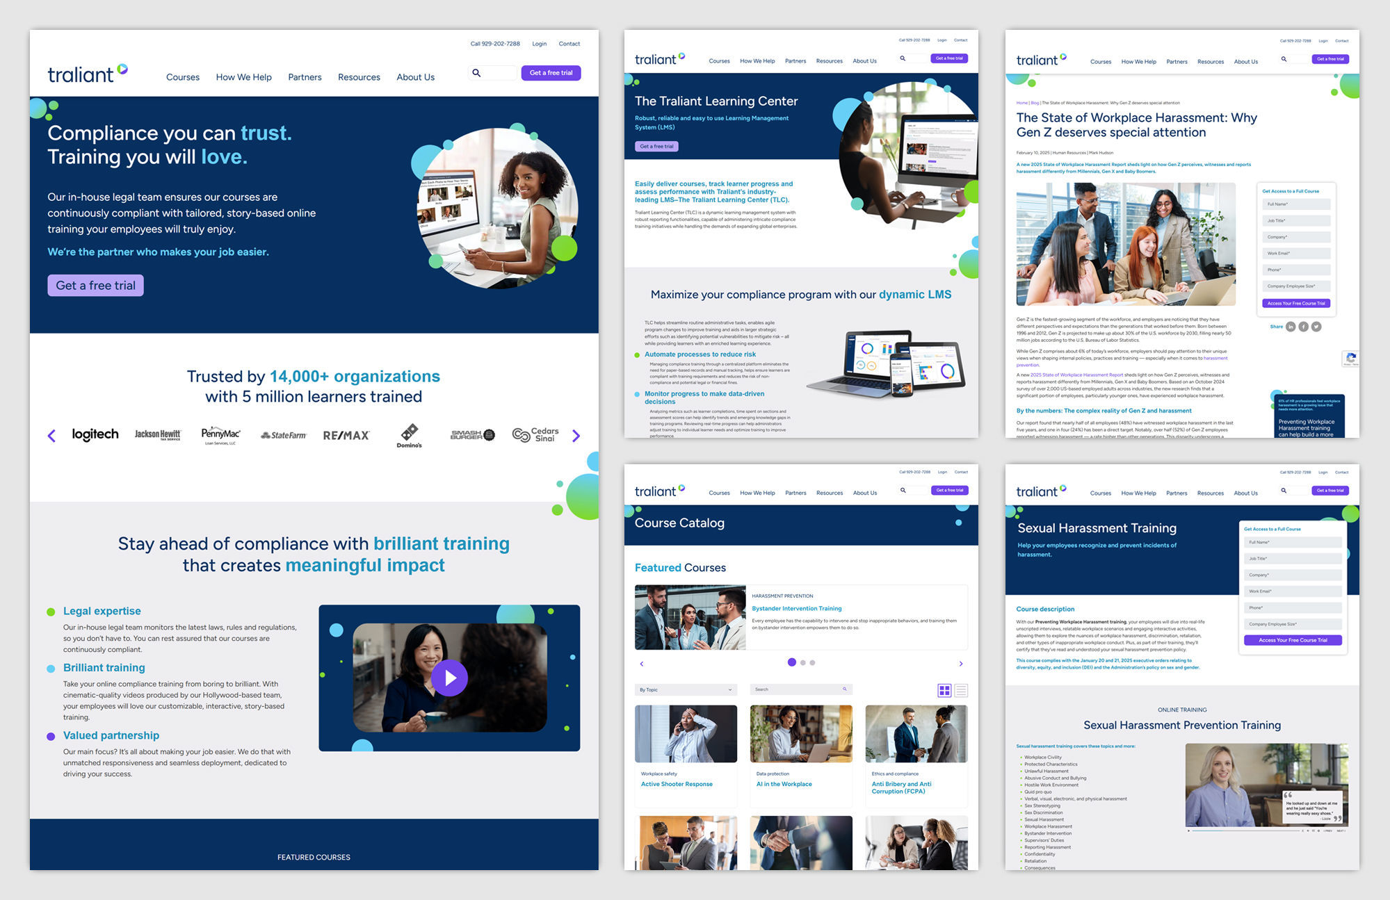Share the article on LinkedIn
This screenshot has height=900, width=1390.
(x=1291, y=326)
